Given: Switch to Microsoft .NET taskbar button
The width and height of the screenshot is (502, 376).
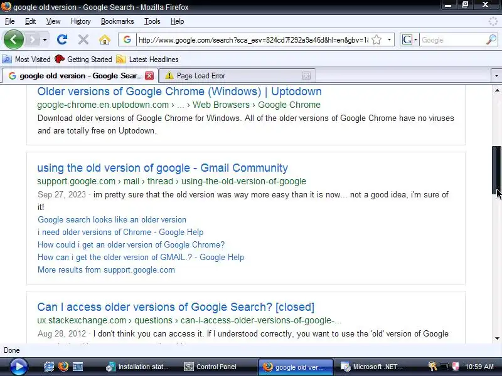Looking at the screenshot, I should click(371, 367).
